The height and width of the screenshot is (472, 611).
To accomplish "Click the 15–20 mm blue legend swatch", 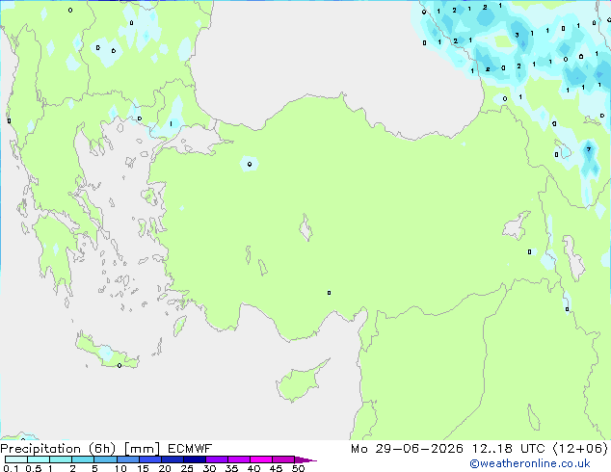I will pos(150,459).
